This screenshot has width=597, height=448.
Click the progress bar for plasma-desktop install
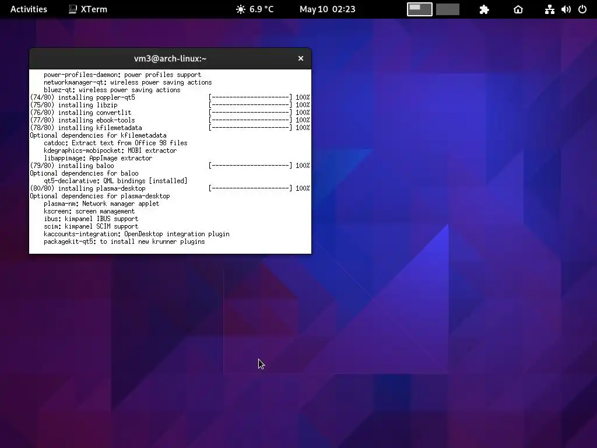click(x=250, y=188)
